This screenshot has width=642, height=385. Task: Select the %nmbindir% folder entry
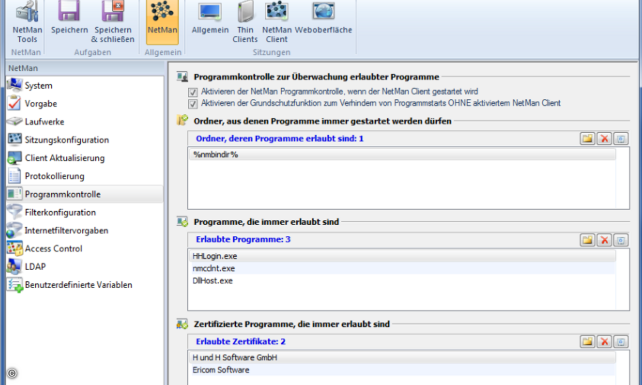402,155
